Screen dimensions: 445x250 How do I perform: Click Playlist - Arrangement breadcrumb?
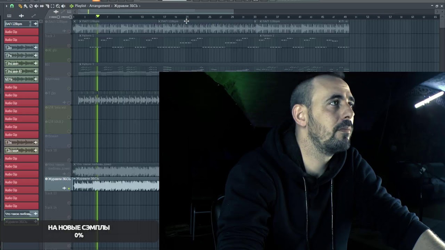click(x=92, y=6)
